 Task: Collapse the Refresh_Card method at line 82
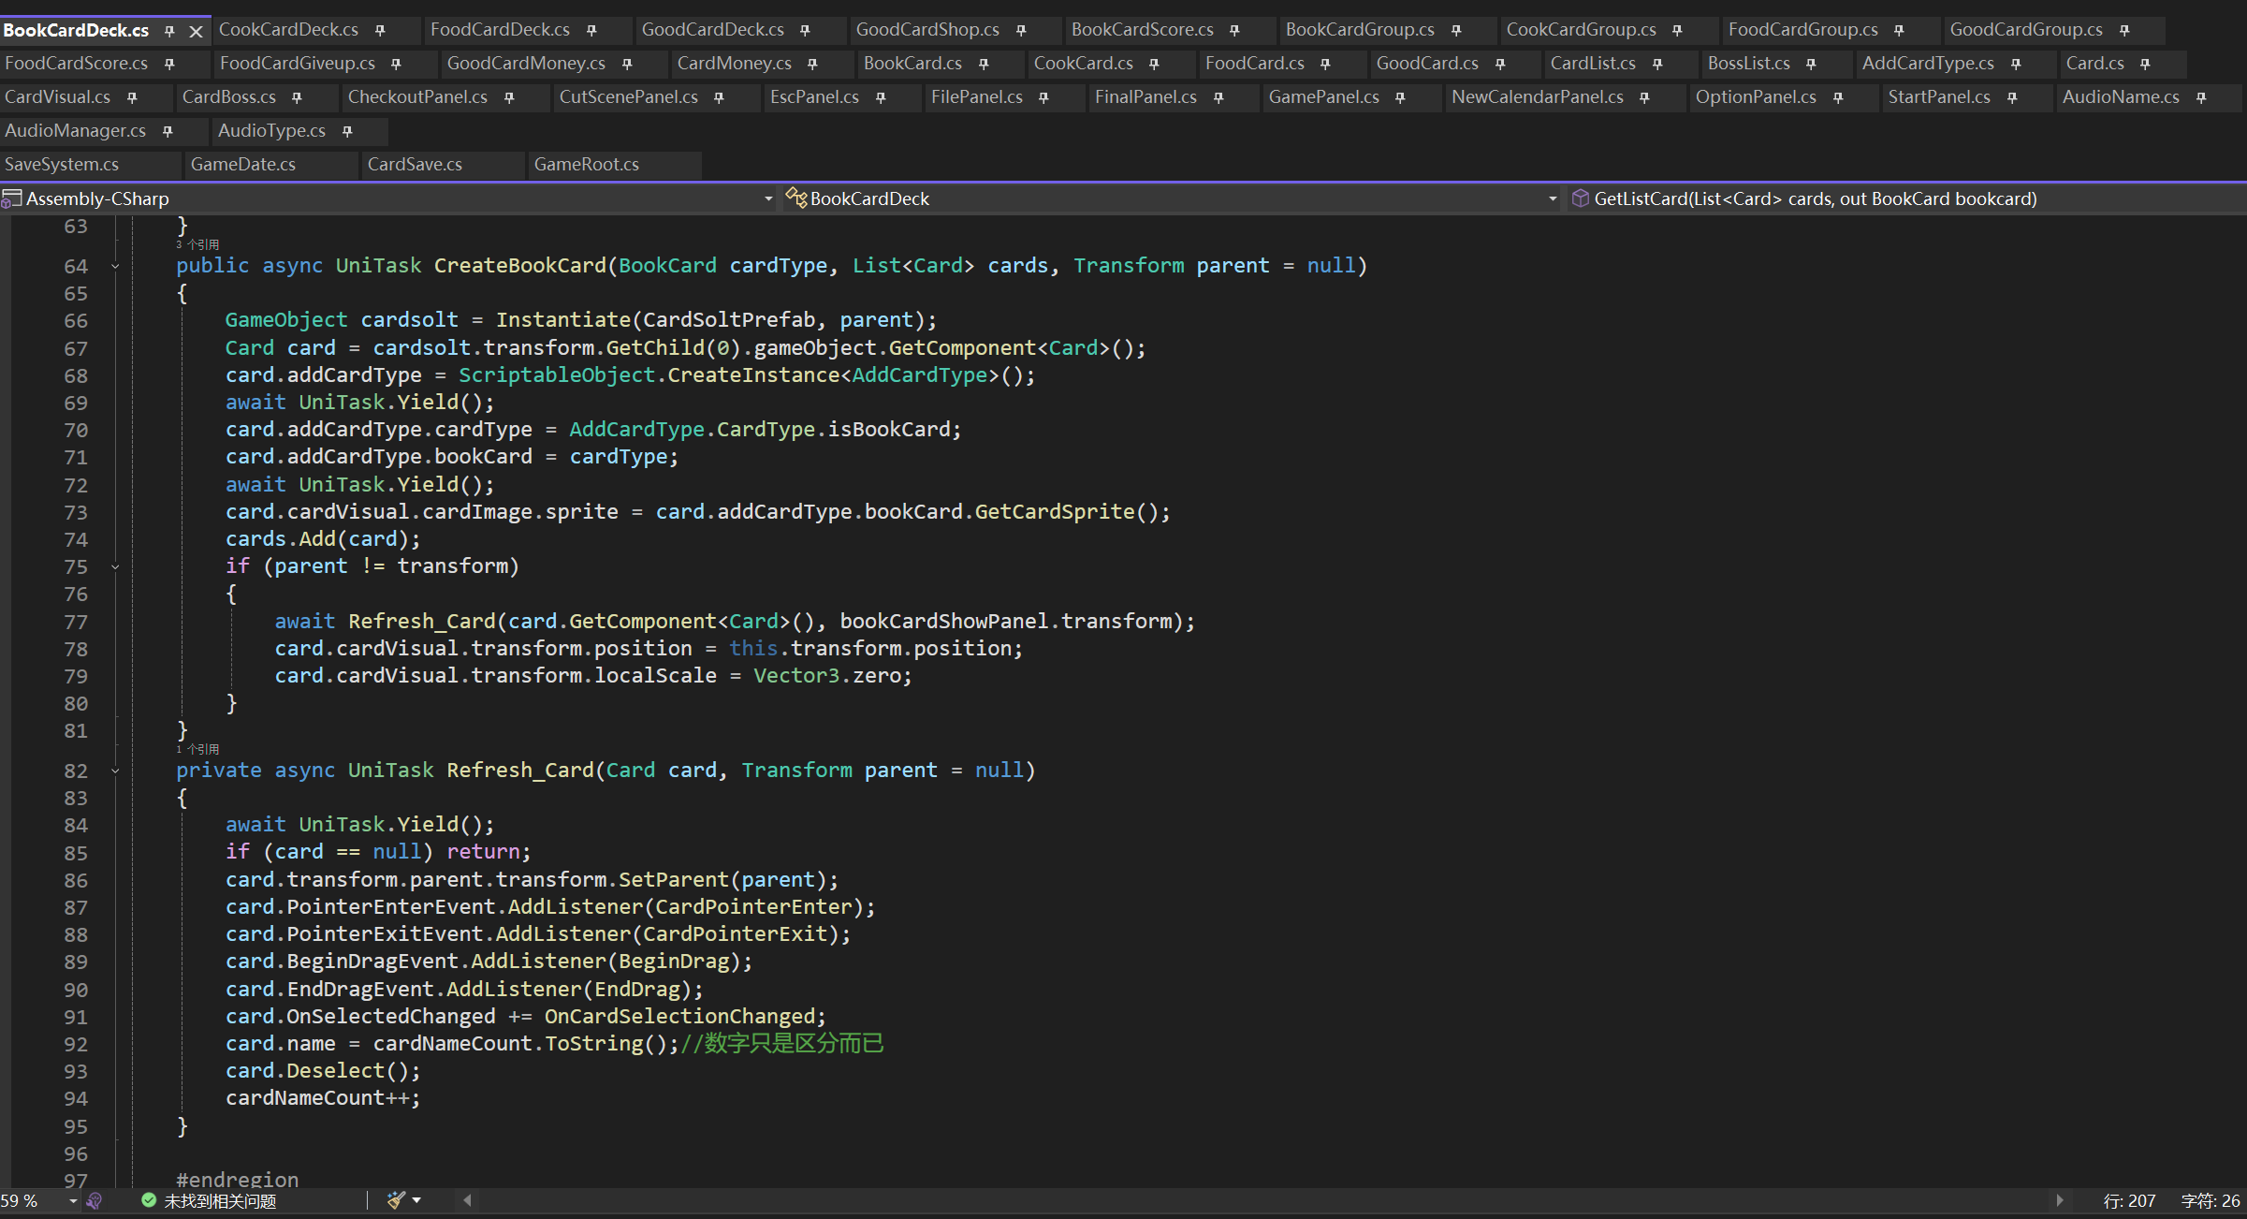115,771
